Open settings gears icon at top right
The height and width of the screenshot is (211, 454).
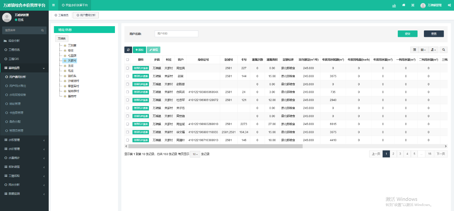(449, 5)
